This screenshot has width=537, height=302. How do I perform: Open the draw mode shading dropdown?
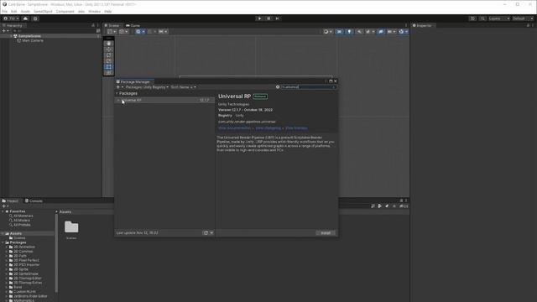point(328,32)
